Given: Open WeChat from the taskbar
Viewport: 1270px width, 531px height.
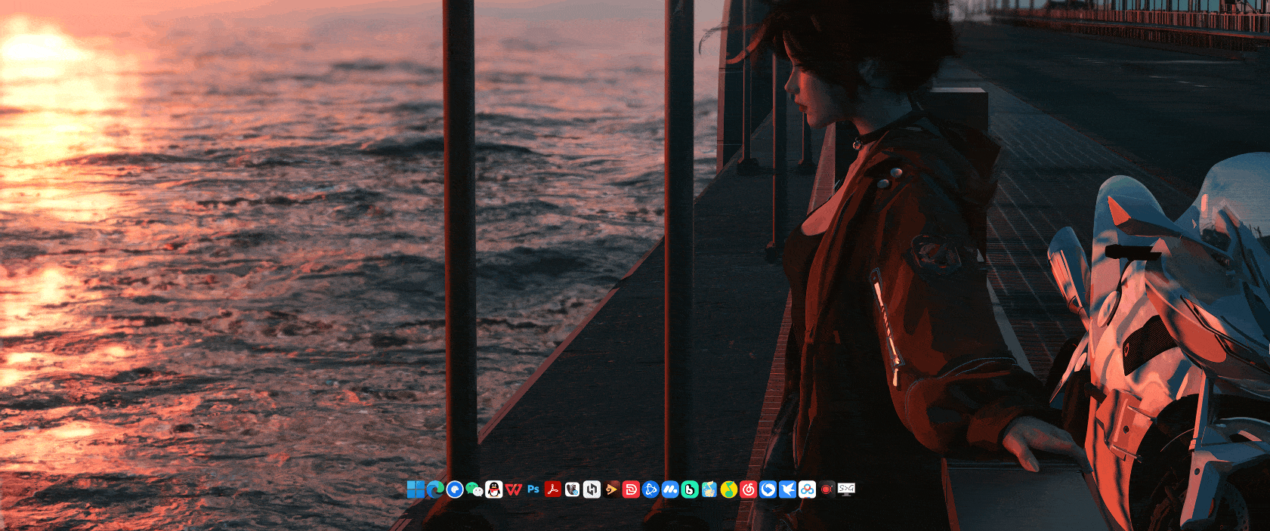Looking at the screenshot, I should (x=474, y=489).
